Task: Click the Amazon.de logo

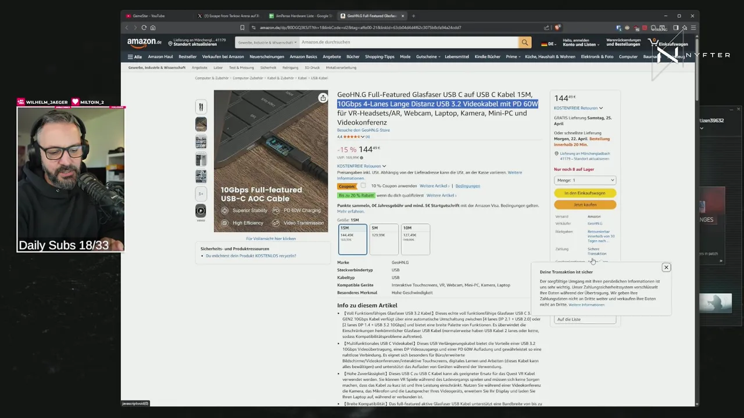Action: click(x=145, y=42)
